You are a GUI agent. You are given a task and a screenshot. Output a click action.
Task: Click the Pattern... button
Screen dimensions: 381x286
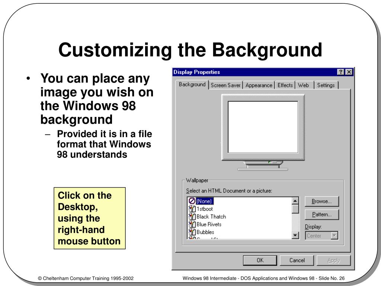(322, 214)
